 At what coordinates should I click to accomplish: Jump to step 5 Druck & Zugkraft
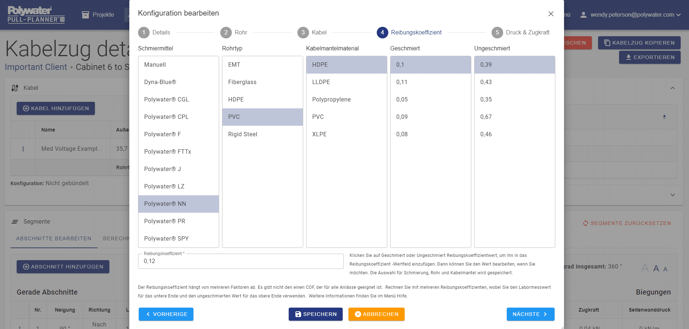pos(521,32)
